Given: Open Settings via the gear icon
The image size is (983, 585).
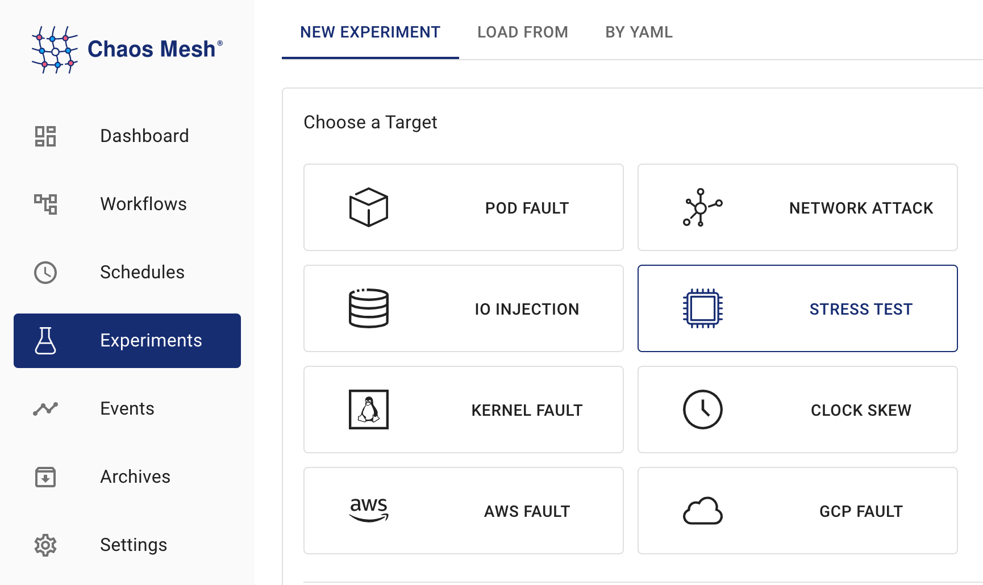Looking at the screenshot, I should pyautogui.click(x=45, y=545).
